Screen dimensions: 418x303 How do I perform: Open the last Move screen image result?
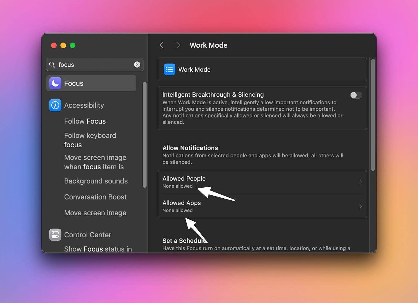pyautogui.click(x=95, y=213)
